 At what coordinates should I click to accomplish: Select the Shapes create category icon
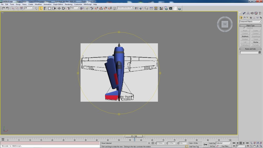244,18
